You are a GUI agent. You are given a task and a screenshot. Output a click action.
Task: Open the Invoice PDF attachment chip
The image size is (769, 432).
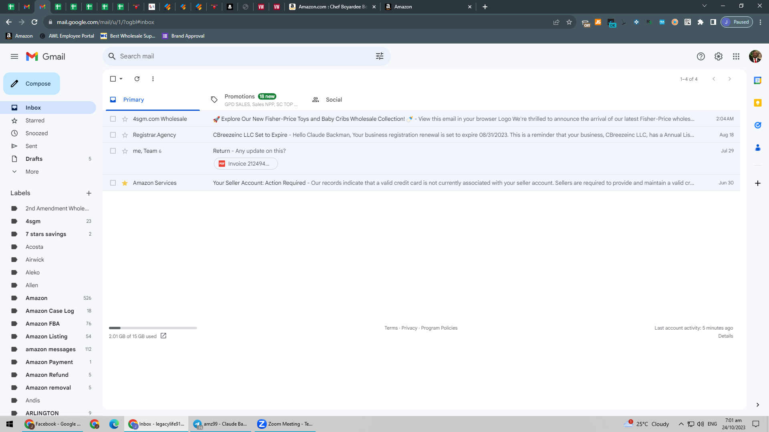pos(246,164)
